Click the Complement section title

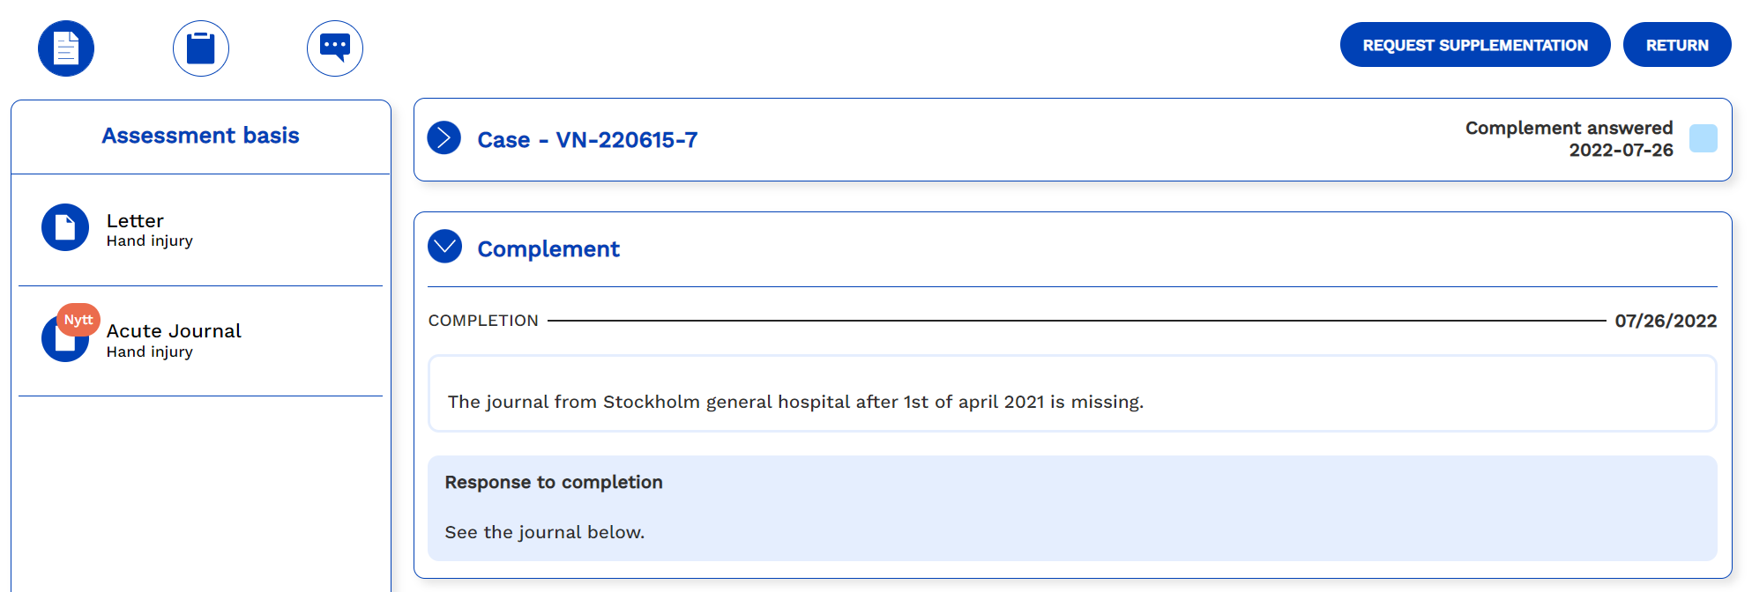(x=548, y=249)
